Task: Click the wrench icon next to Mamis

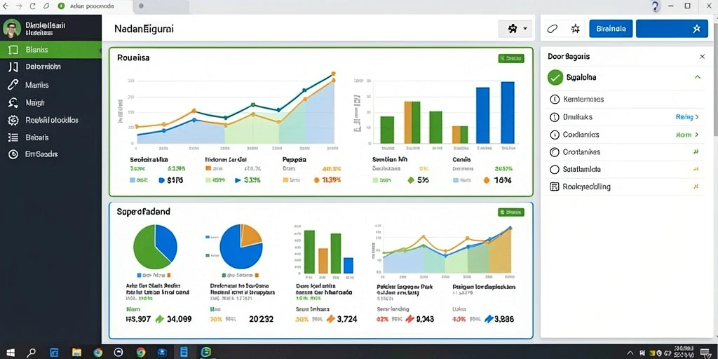Action: pyautogui.click(x=13, y=85)
